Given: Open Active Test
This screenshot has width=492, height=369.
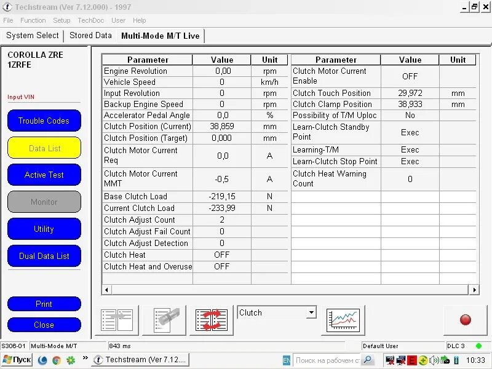Looking at the screenshot, I should pos(44,175).
